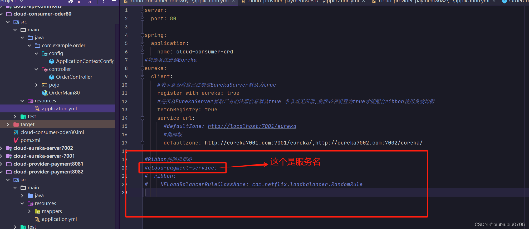The width and height of the screenshot is (529, 229).
Task: Click the cloud-provider-payment8082 folder icon
Action: click(x=9, y=172)
